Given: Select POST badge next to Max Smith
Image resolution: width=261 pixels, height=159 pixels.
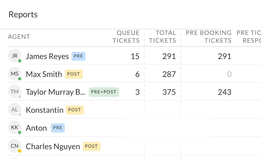Looking at the screenshot, I should [x=74, y=74].
